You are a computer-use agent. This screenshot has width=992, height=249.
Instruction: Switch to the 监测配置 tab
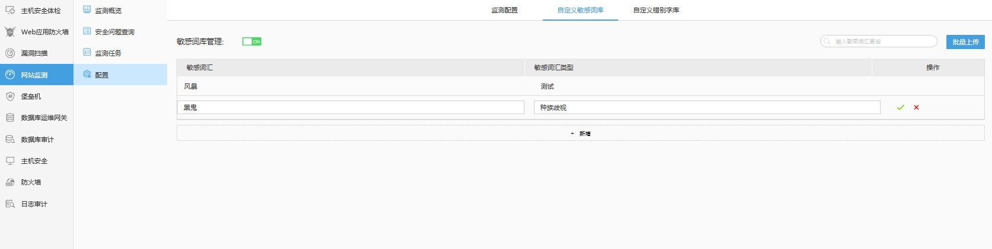coord(504,10)
